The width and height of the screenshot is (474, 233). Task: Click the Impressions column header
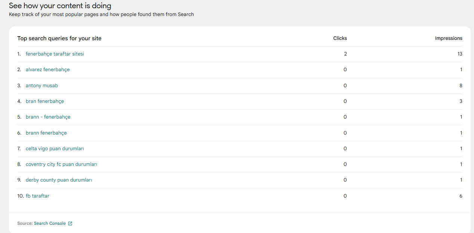point(449,38)
